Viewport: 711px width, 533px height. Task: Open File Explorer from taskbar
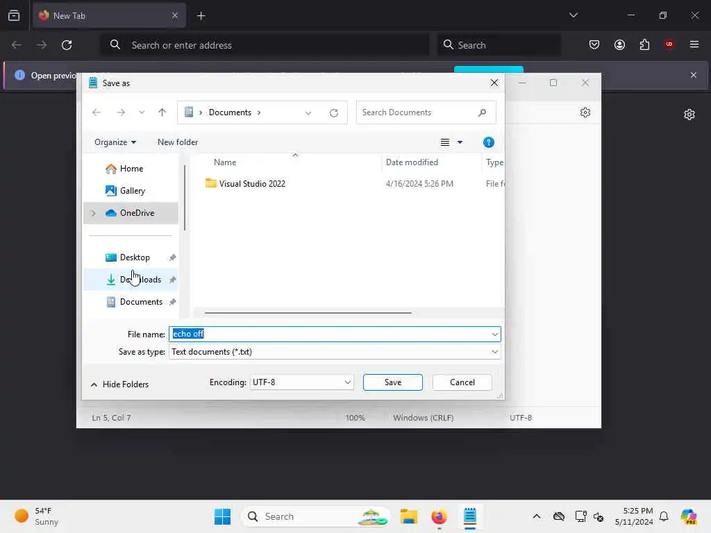(x=408, y=516)
